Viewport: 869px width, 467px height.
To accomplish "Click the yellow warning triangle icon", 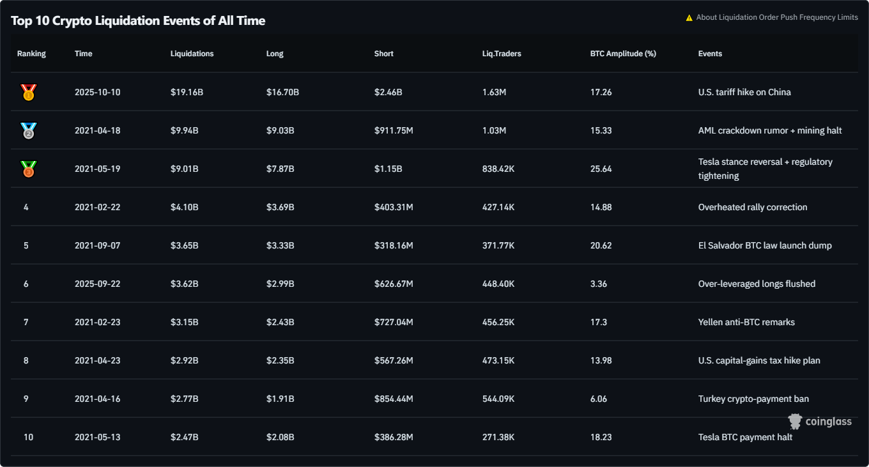I will (689, 18).
